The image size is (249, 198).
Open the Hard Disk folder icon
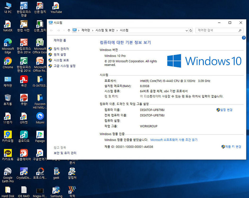[8, 192]
